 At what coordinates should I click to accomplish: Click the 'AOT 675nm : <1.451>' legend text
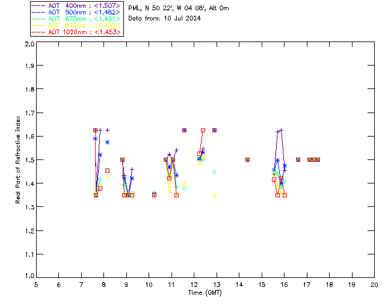click(84, 19)
